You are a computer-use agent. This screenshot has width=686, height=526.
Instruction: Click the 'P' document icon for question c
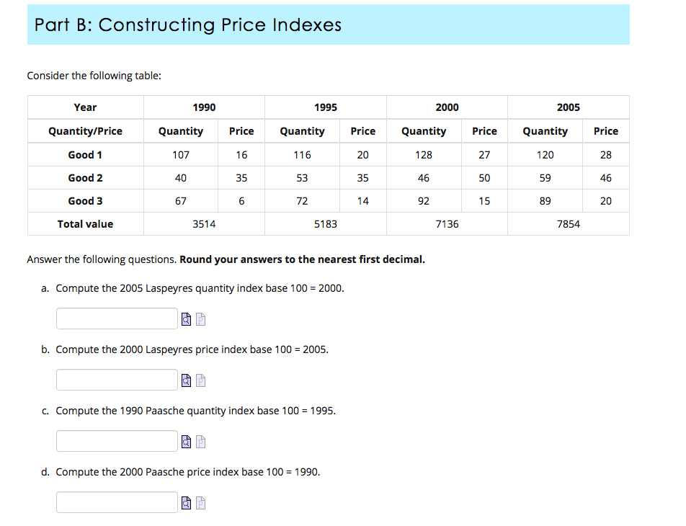tap(200, 441)
